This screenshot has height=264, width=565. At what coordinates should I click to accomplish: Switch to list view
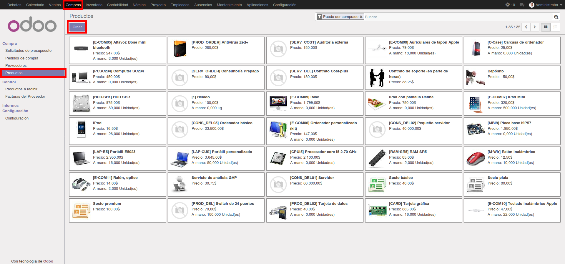point(555,27)
